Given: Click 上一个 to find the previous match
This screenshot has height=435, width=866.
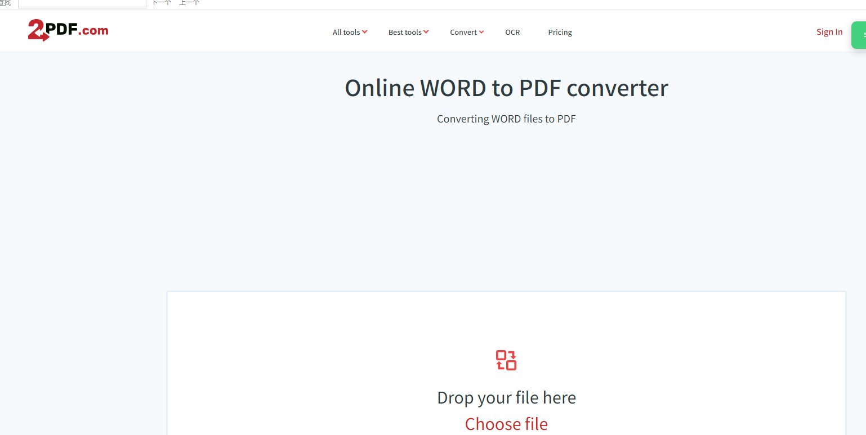Looking at the screenshot, I should click(x=189, y=3).
